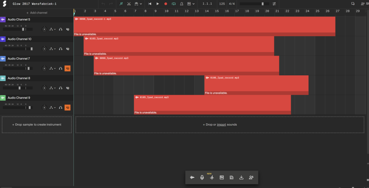Expand the automation dropdown on Audio Channel 10
The image size is (369, 188).
coord(52,49)
